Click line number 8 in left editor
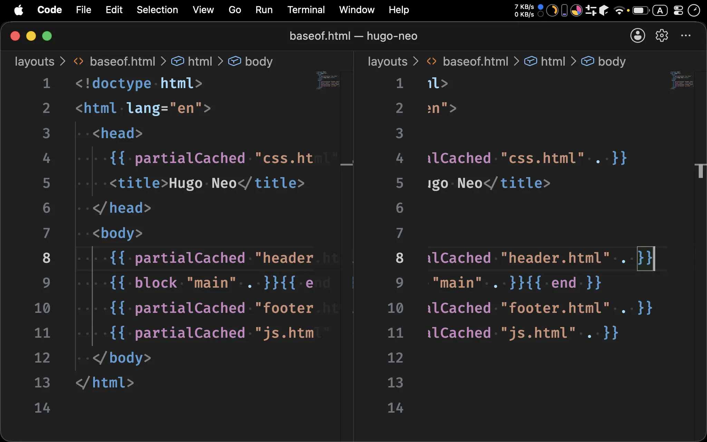Viewport: 707px width, 442px height. [x=47, y=258]
